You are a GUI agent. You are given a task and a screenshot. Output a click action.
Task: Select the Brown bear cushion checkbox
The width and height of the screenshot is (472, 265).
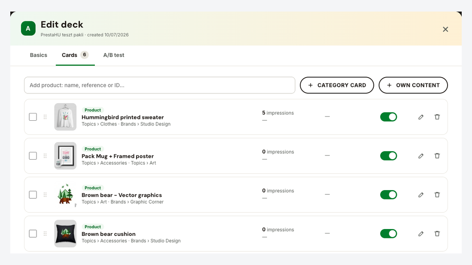click(33, 233)
